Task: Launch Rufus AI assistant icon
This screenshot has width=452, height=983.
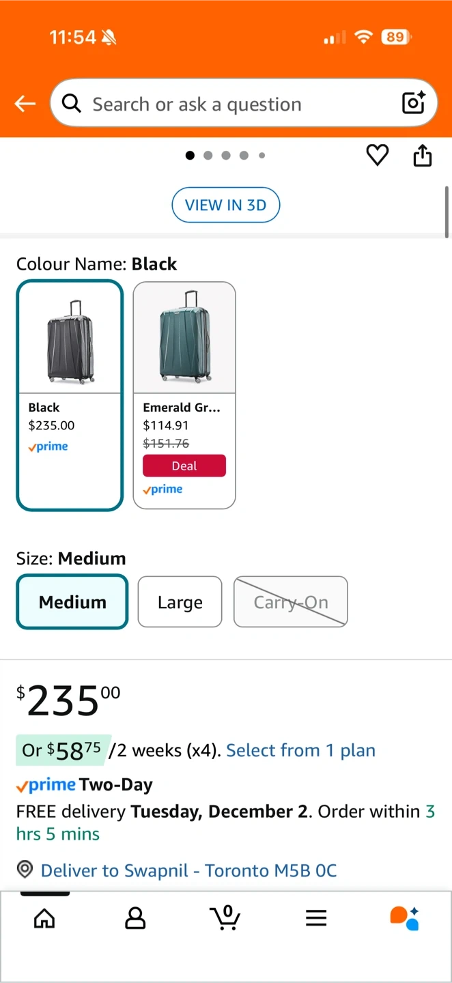Action: click(405, 918)
